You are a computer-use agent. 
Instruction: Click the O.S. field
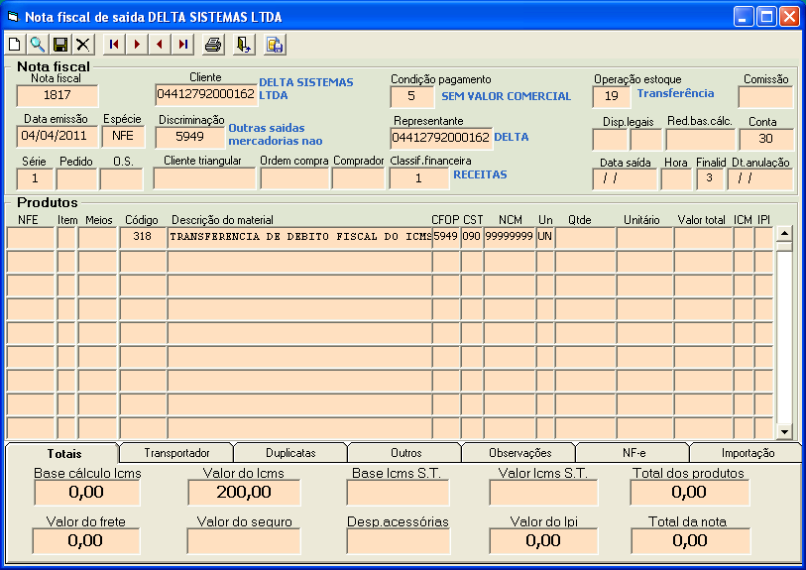click(x=121, y=179)
